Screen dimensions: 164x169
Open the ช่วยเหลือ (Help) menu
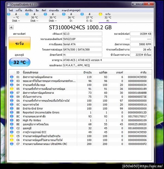(x=54, y=10)
